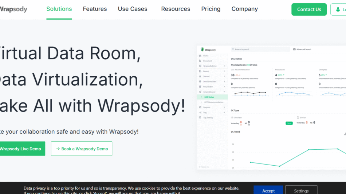This screenshot has width=346, height=194.
Task: Open the Company menu
Action: click(244, 9)
